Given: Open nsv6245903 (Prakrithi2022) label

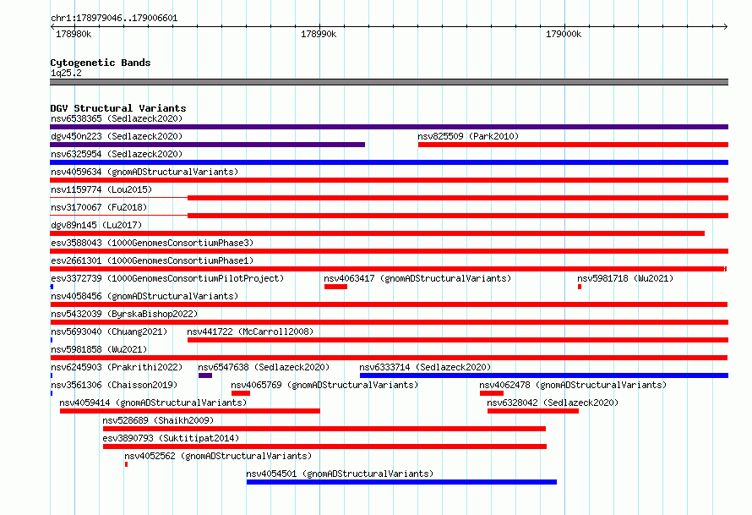Looking at the screenshot, I should click(117, 367).
